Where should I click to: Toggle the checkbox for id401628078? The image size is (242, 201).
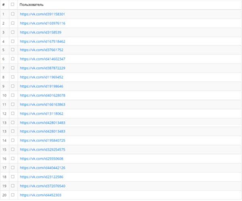[13, 95]
